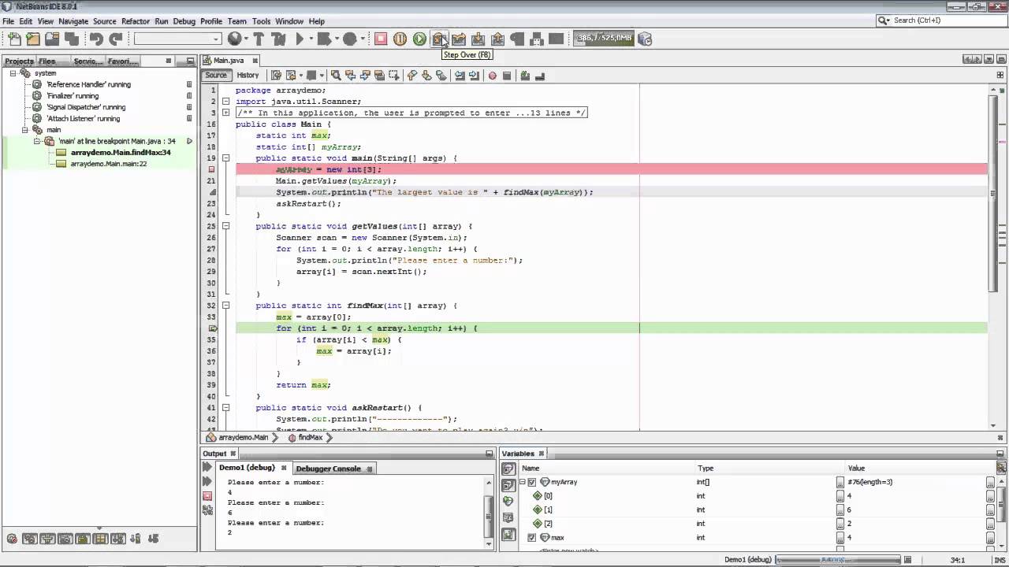Collapse the system thread group node
1009x567 pixels.
coord(13,73)
